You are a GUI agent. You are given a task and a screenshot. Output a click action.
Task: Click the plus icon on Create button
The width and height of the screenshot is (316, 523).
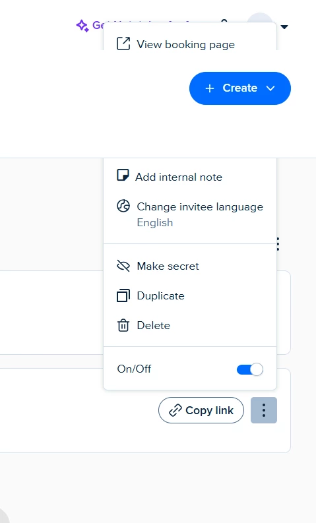(210, 88)
